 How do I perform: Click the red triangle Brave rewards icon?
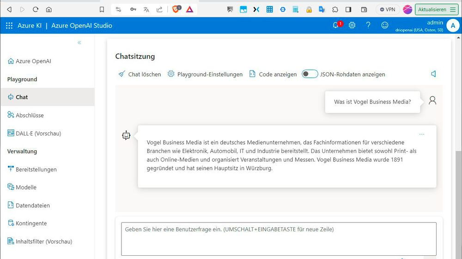(x=190, y=9)
